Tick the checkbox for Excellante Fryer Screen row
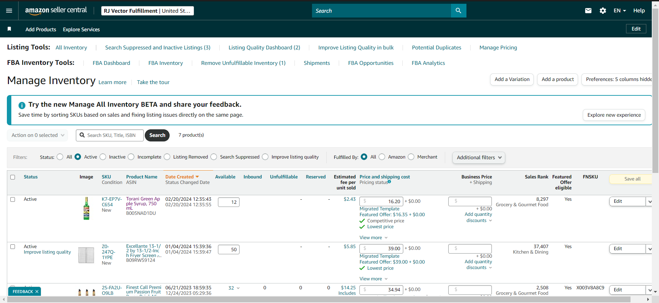This screenshot has height=303, width=659. click(x=13, y=247)
